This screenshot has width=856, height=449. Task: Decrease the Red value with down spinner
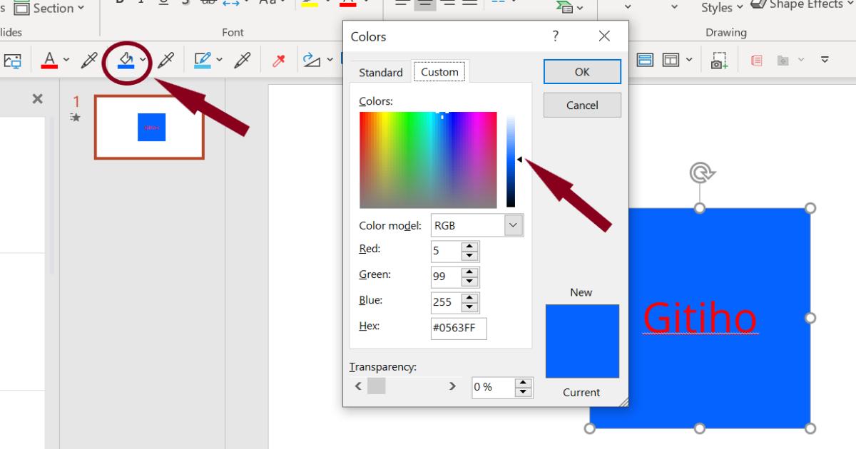469,256
